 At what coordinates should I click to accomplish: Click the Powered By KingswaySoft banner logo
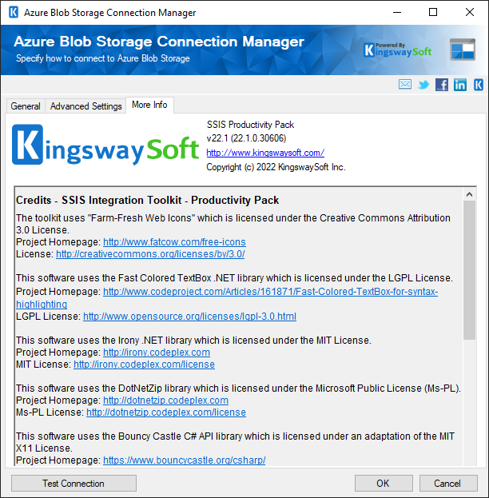(398, 50)
